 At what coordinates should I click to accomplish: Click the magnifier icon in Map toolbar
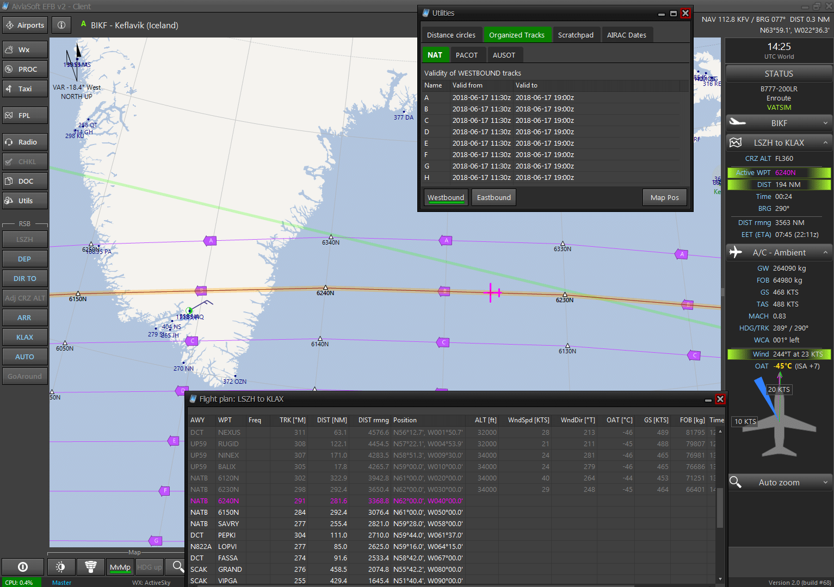pyautogui.click(x=178, y=567)
